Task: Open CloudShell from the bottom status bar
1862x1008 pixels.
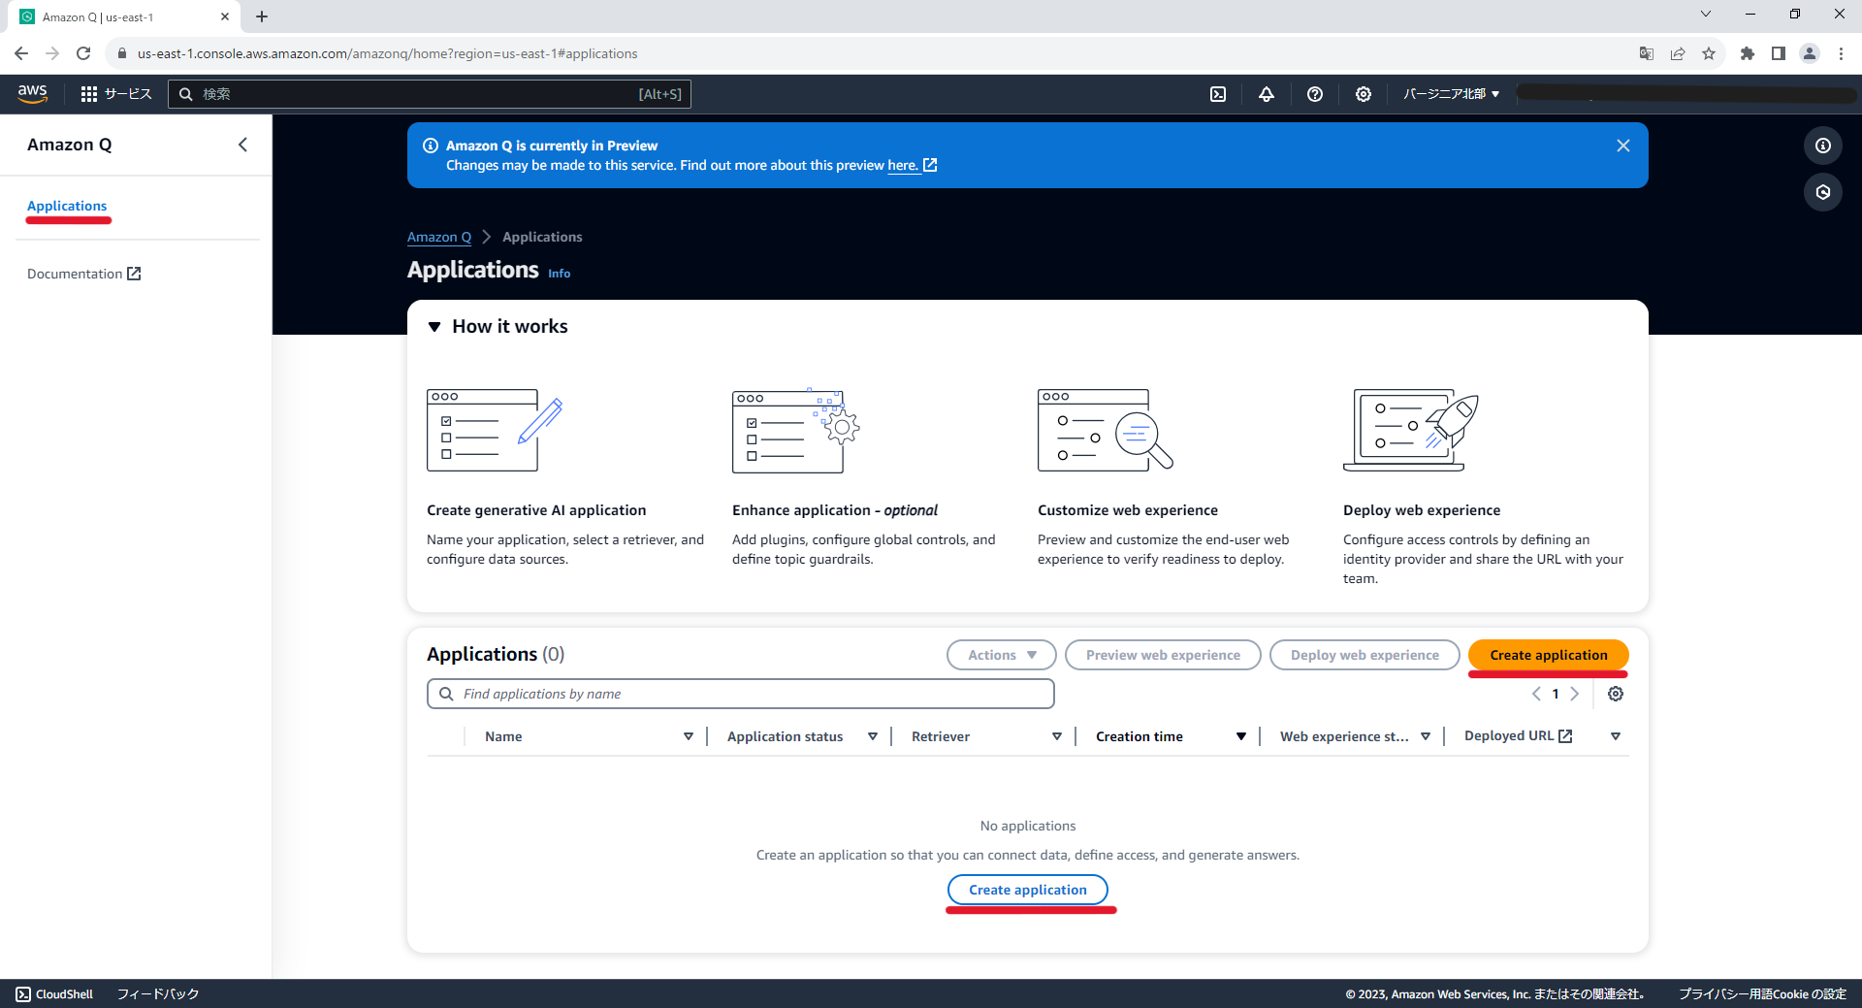Action: 56,993
